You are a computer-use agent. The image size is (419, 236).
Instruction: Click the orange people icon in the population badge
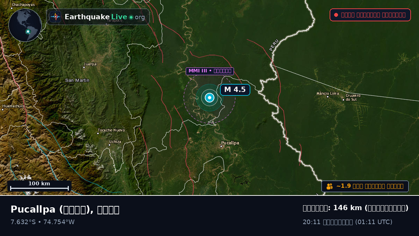330,186
